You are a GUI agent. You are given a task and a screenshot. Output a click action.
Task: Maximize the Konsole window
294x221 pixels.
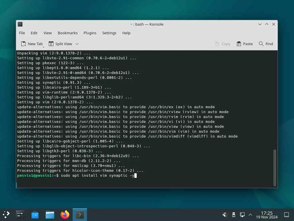267,24
